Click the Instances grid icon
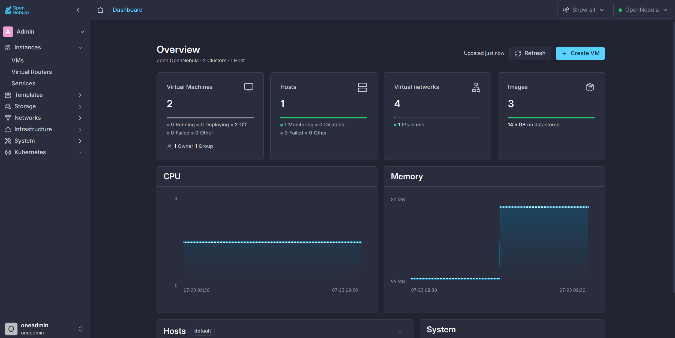The image size is (675, 338). (8, 48)
